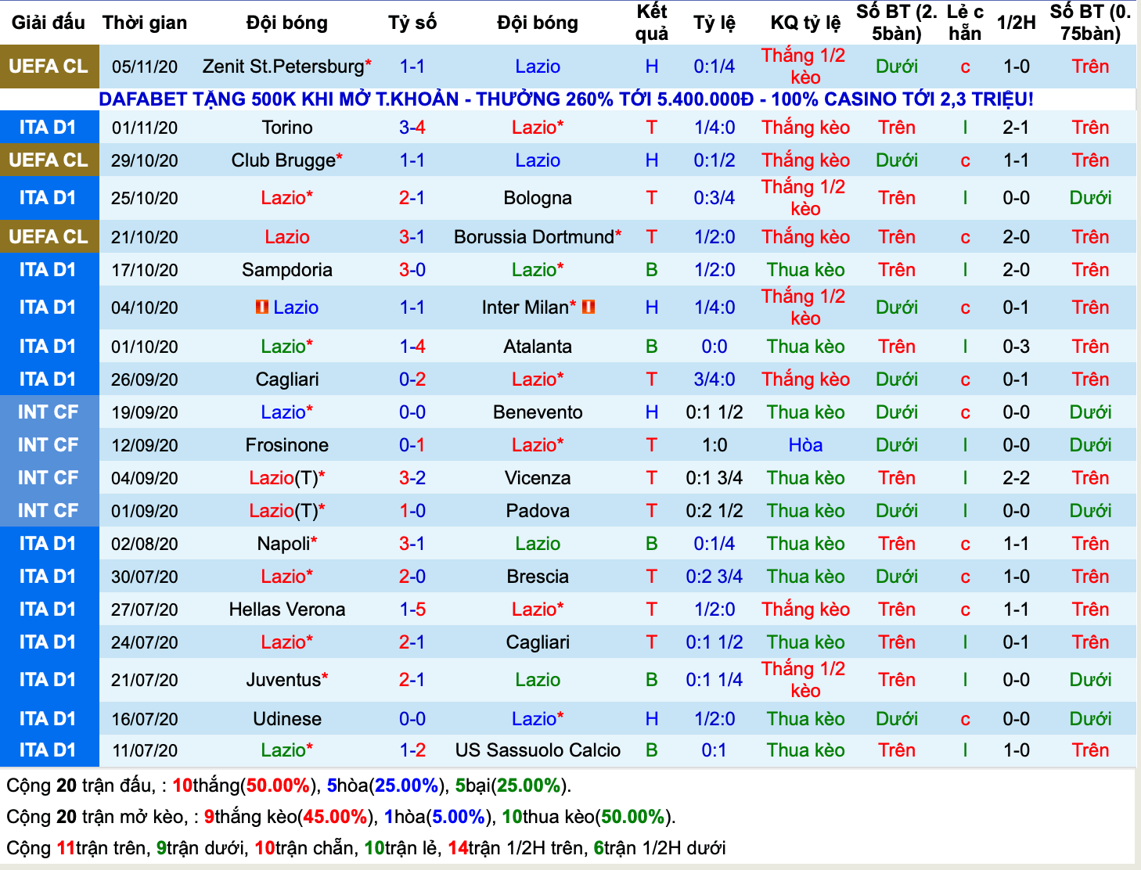Click the Hòa result in Frosinone row
Viewport: 1141px width, 870px height.
pyautogui.click(x=805, y=445)
